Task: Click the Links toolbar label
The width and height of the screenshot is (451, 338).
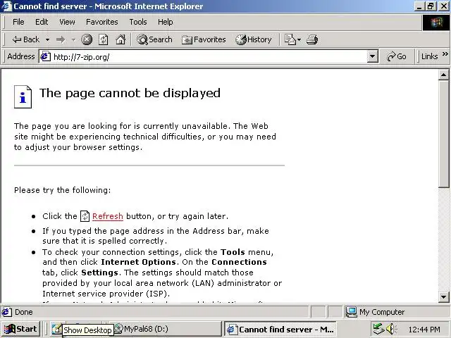Action: [x=429, y=56]
